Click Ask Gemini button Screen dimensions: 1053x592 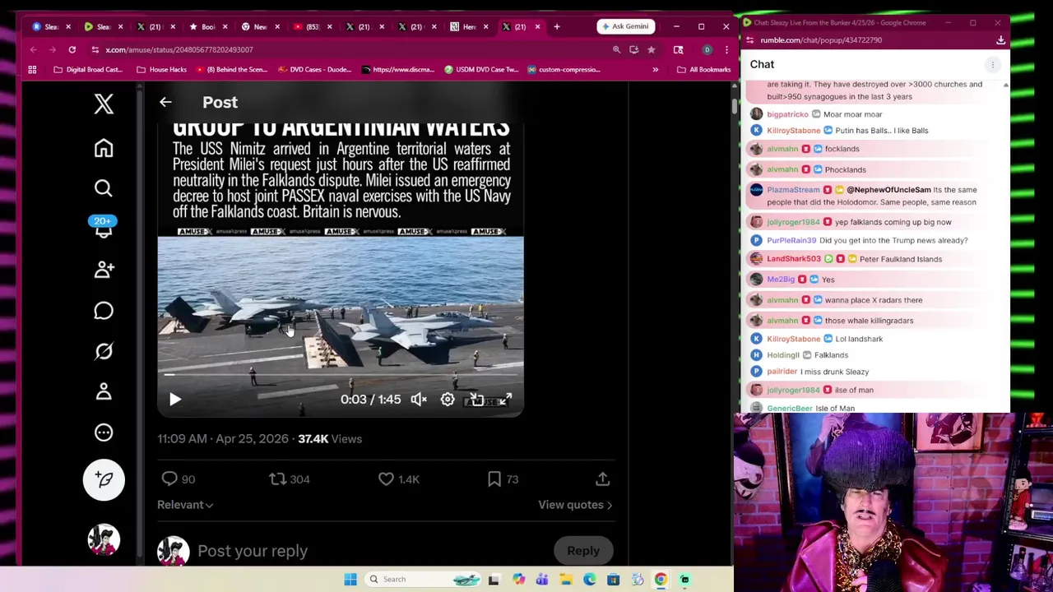(x=625, y=26)
